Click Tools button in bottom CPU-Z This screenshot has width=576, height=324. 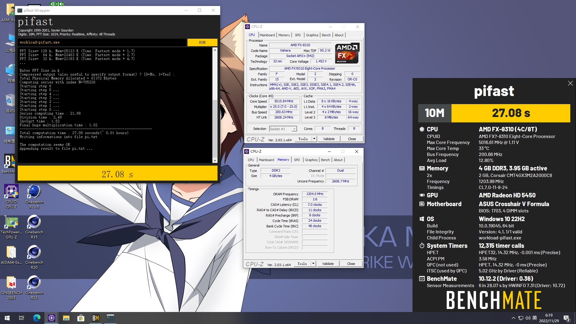302,264
